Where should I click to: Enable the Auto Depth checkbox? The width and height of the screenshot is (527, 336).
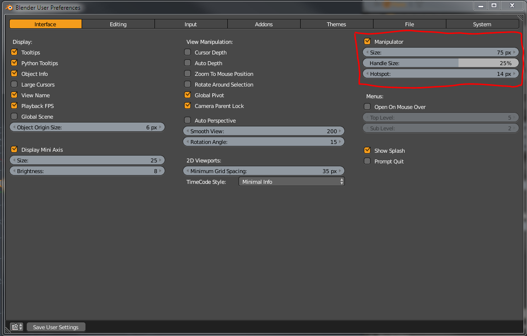[x=187, y=63]
